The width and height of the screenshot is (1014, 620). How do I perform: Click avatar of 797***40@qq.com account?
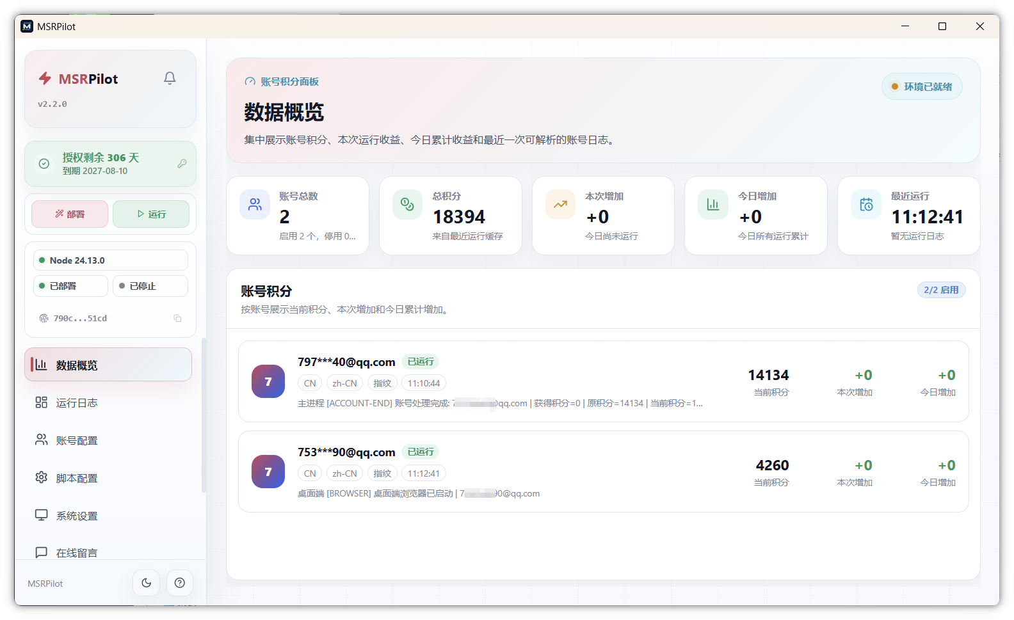[268, 381]
